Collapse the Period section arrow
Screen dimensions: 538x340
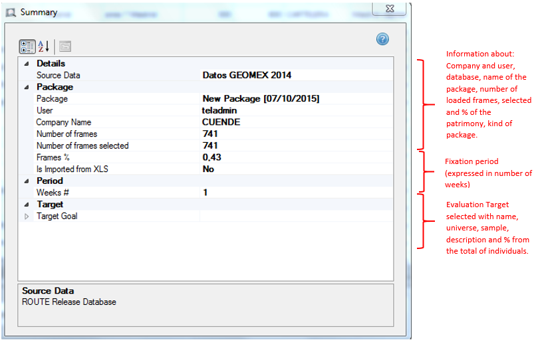point(27,181)
